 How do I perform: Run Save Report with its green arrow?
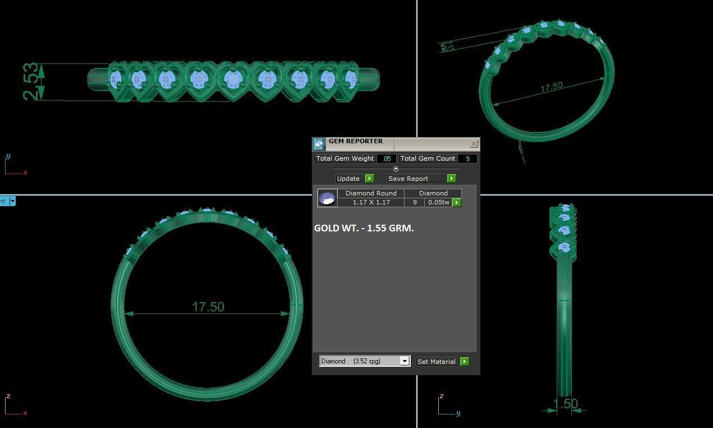click(x=451, y=178)
